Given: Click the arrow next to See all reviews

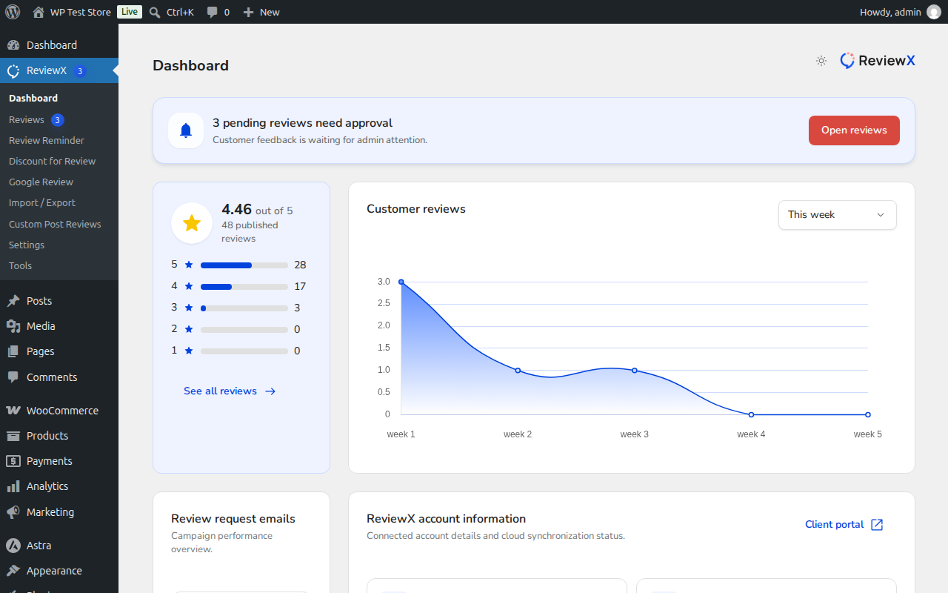Looking at the screenshot, I should coord(270,391).
